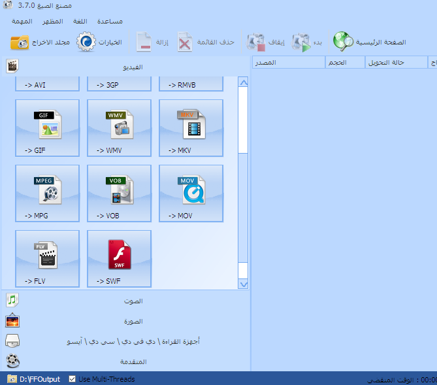Open the مجلد الاخراج output folder button

(x=40, y=42)
